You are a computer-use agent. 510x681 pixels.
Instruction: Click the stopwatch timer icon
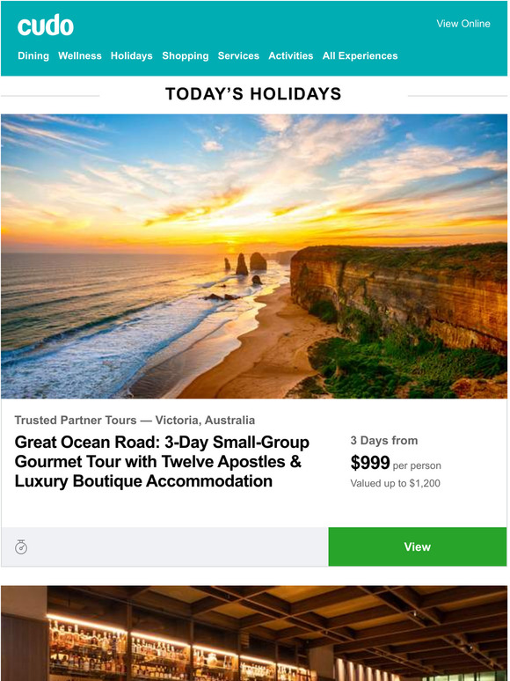(21, 546)
